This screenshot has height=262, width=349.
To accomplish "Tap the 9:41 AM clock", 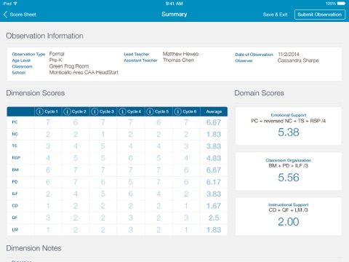I will [174, 4].
